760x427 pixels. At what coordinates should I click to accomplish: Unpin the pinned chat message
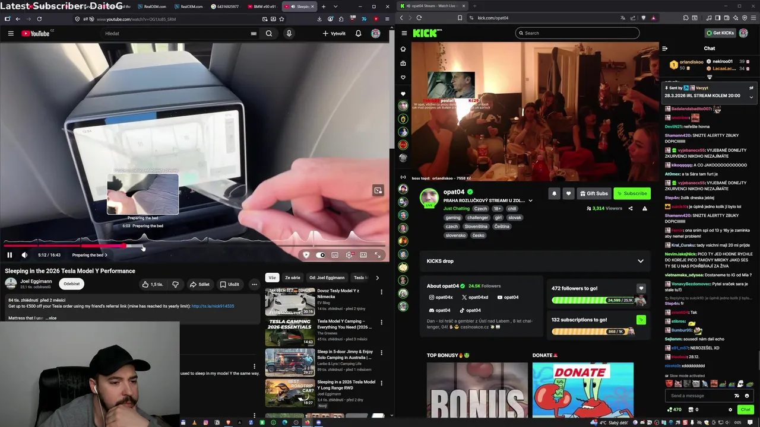click(751, 88)
